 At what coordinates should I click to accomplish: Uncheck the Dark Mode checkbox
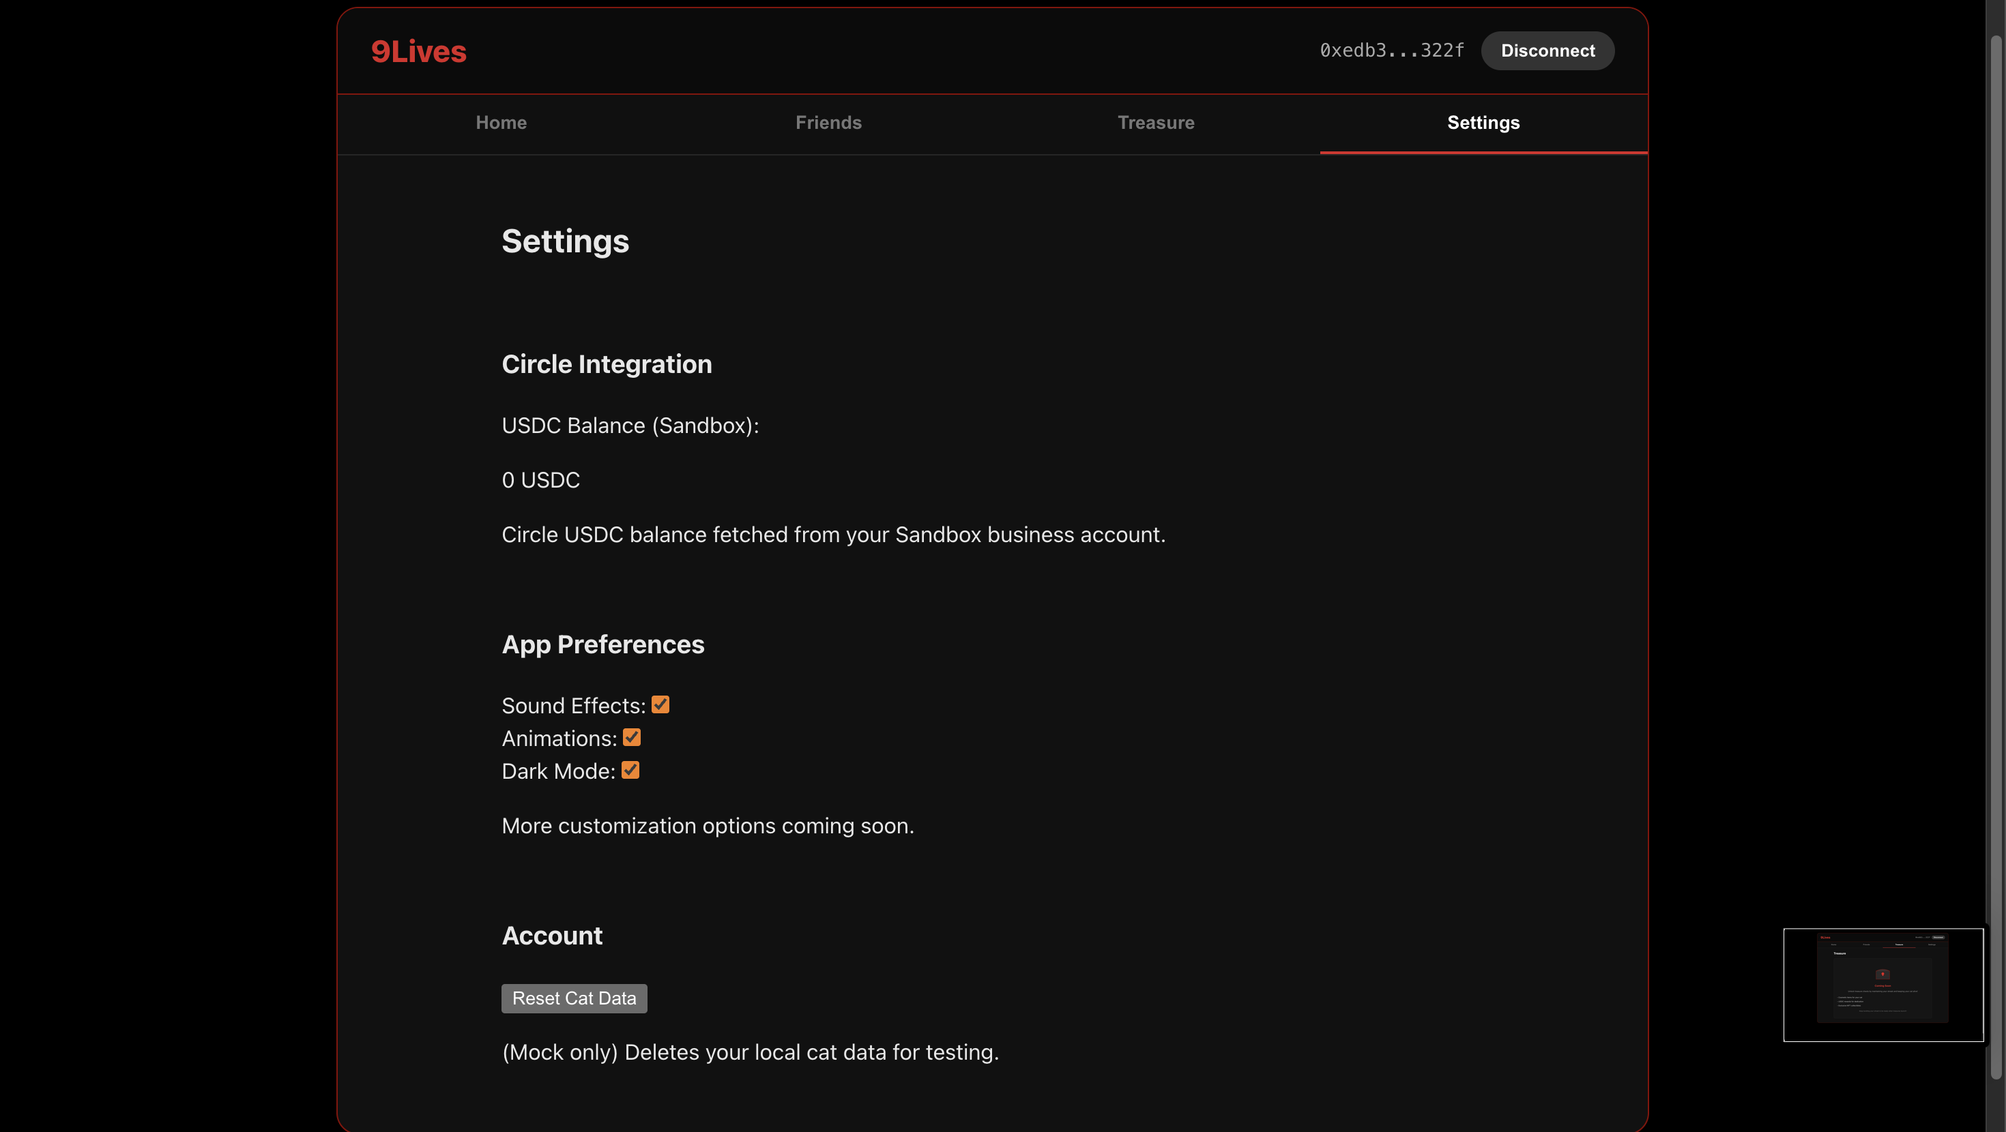630,770
